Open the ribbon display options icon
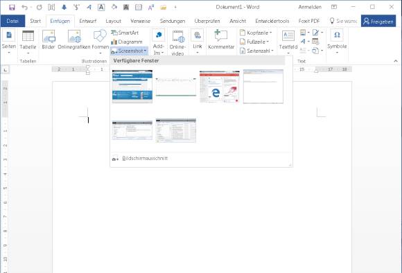 334,7
